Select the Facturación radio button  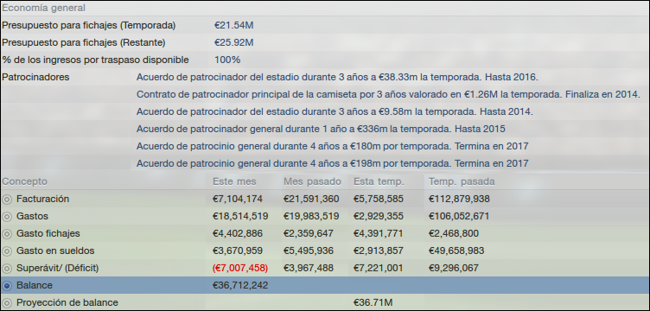[x=7, y=200]
